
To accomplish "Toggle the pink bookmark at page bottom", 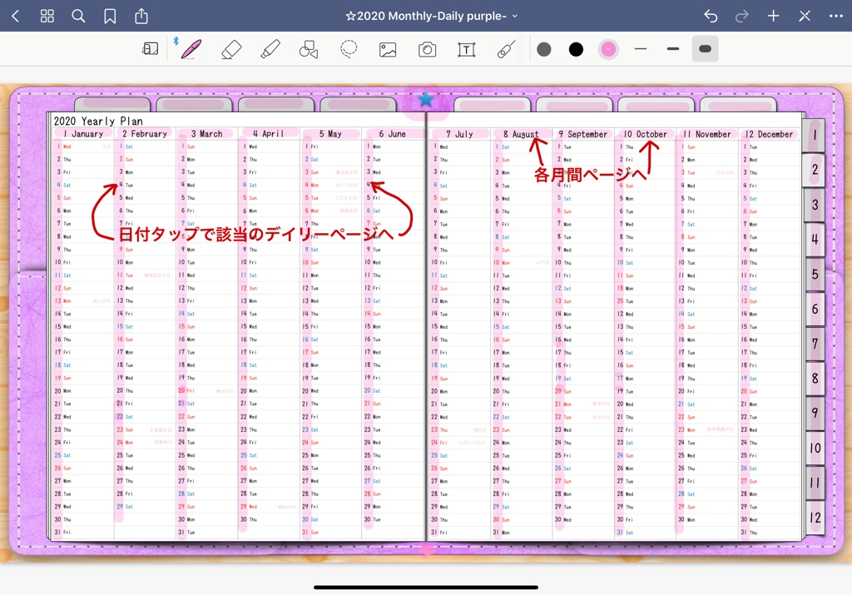I will (x=427, y=551).
